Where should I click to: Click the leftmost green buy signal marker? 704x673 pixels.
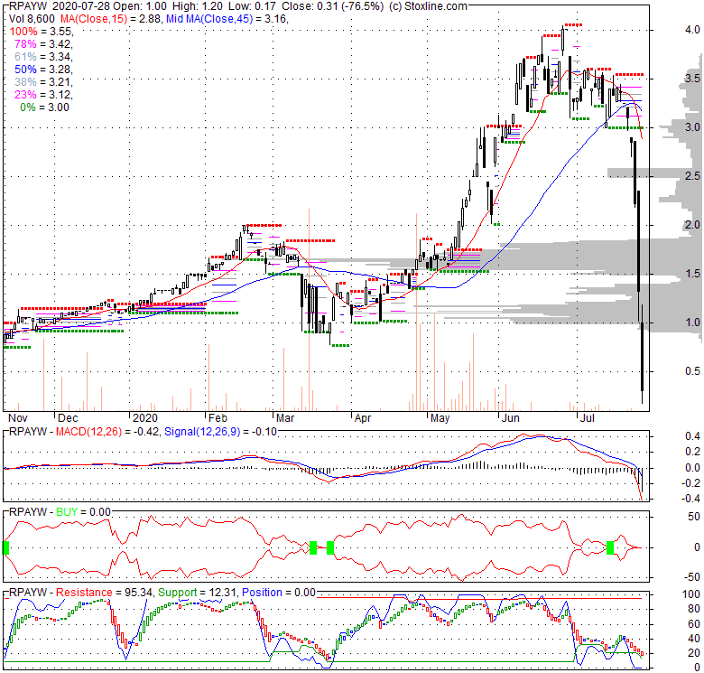click(5, 547)
